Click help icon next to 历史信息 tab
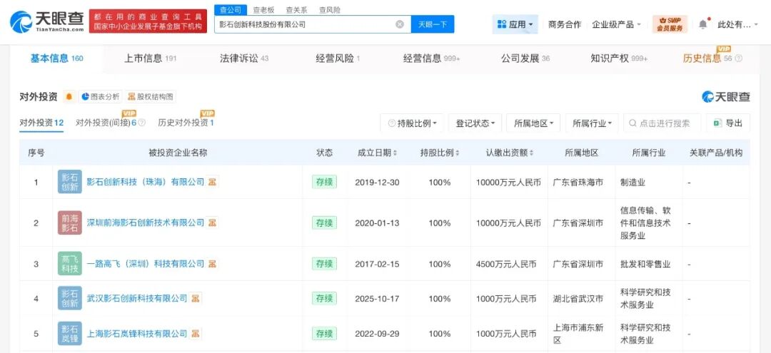Image resolution: width=771 pixels, height=353 pixels. [x=739, y=58]
